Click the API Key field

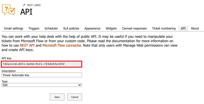(42, 64)
